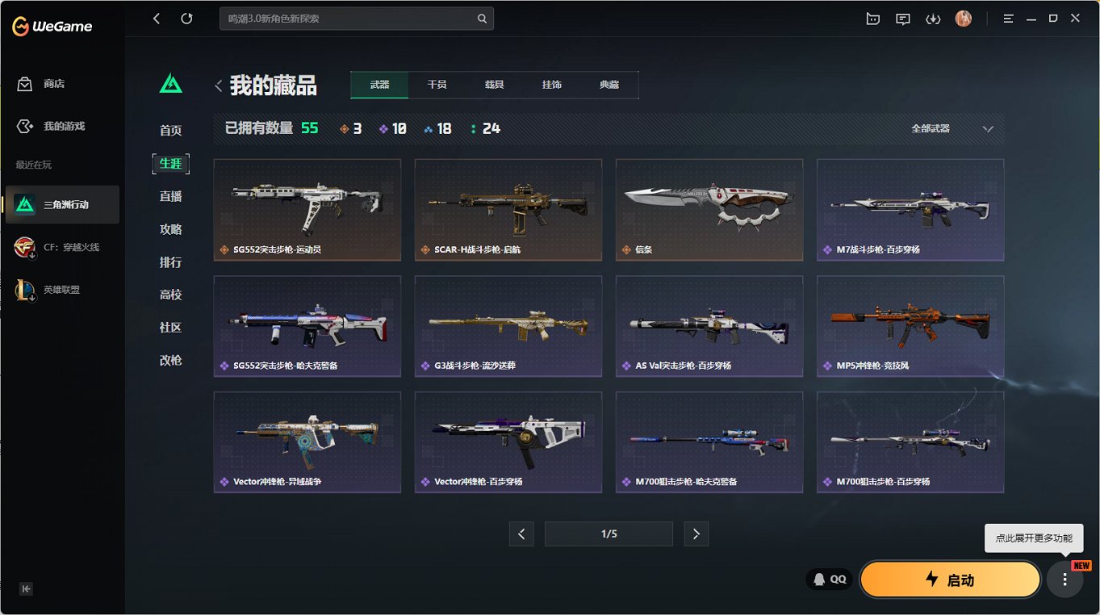The height and width of the screenshot is (615, 1100).
Task: Open the hamburger menu icon
Action: click(1008, 19)
